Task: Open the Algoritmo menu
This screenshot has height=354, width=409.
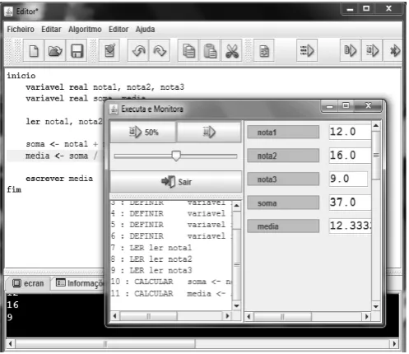Action: (x=85, y=29)
